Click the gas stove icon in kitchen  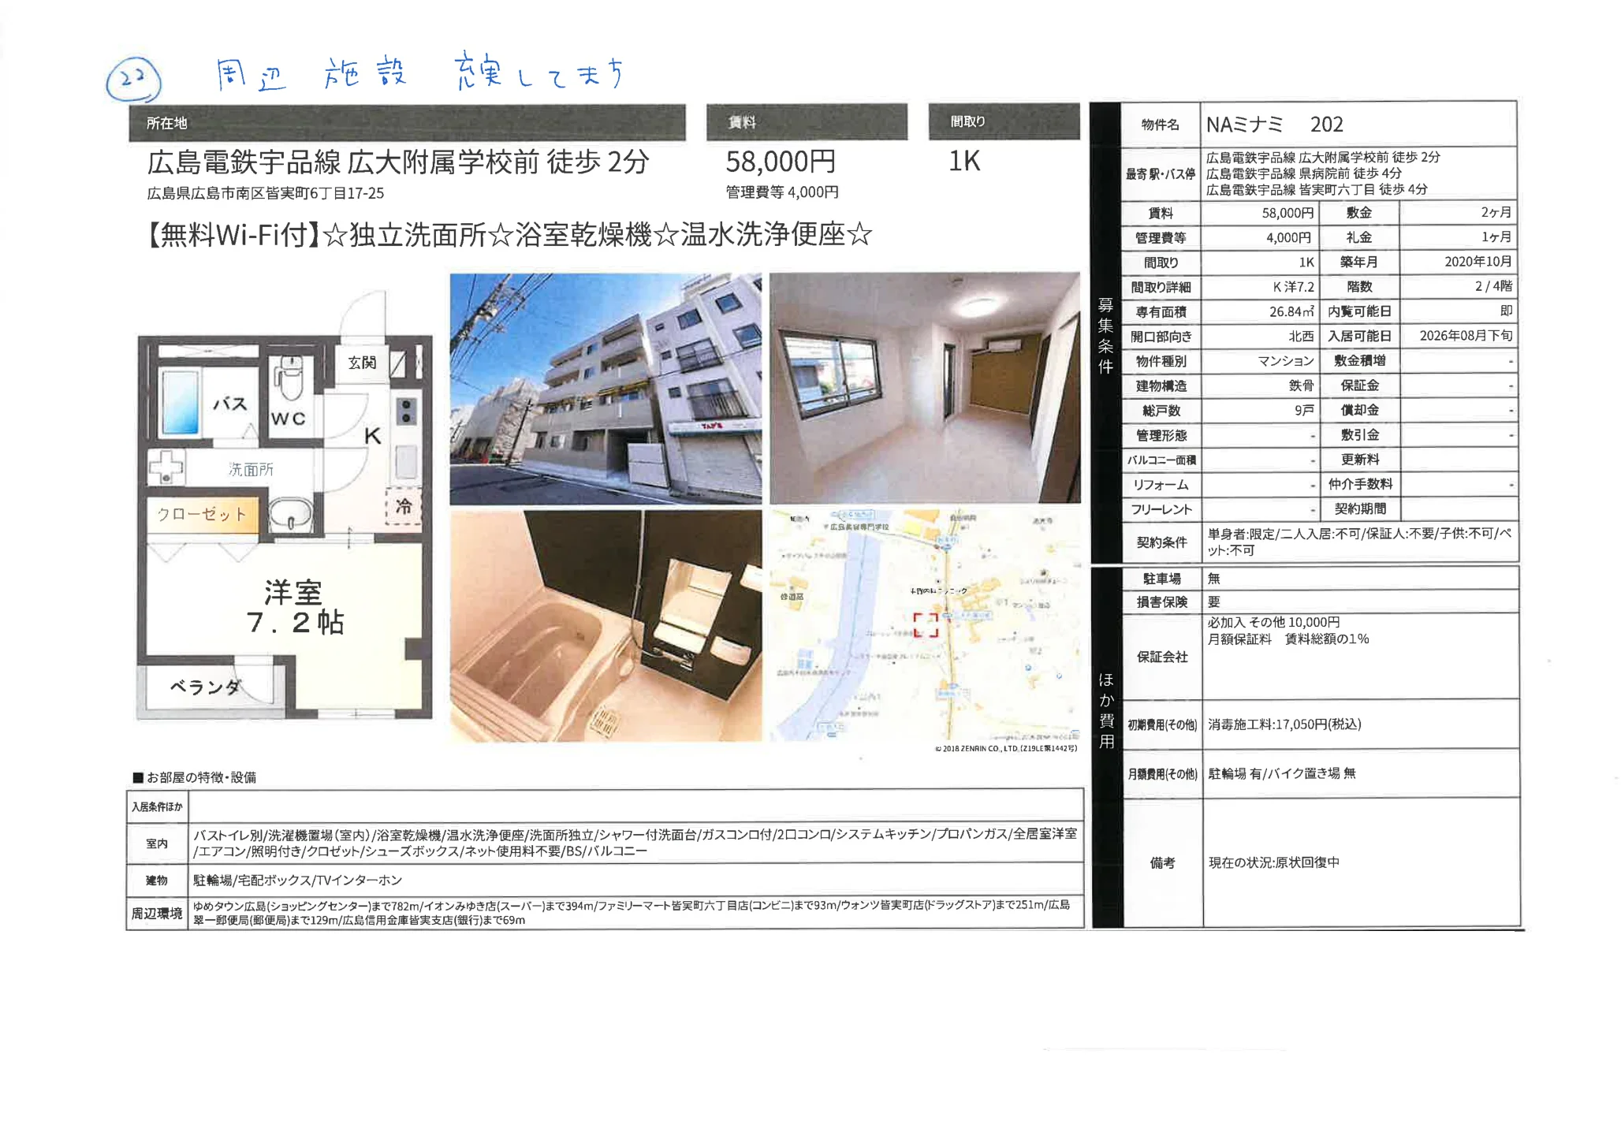(x=406, y=412)
